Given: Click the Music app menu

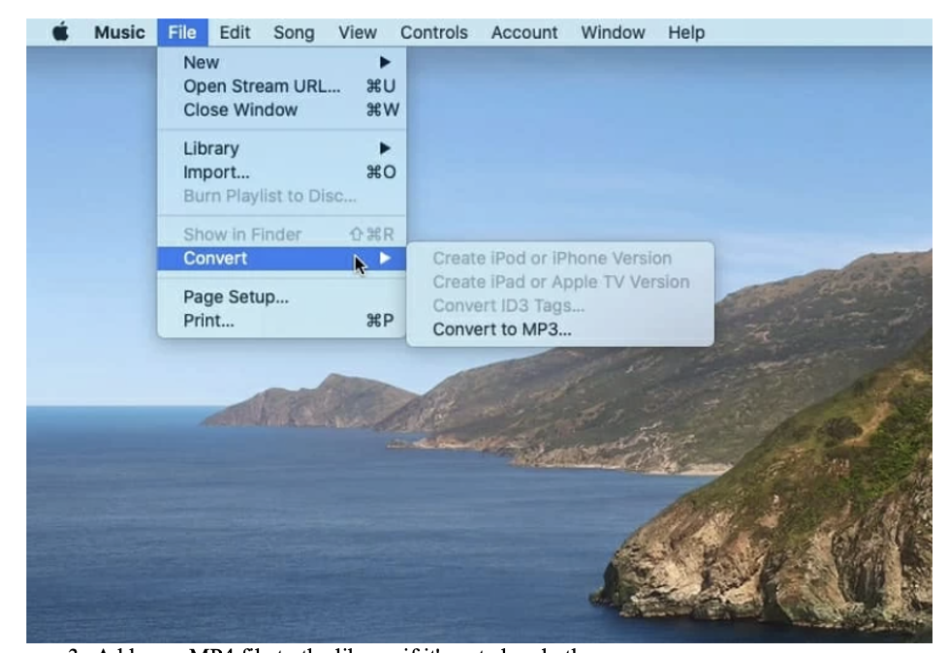Looking at the screenshot, I should point(118,33).
